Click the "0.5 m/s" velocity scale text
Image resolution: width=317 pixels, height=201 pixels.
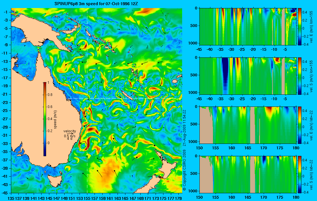(69, 136)
